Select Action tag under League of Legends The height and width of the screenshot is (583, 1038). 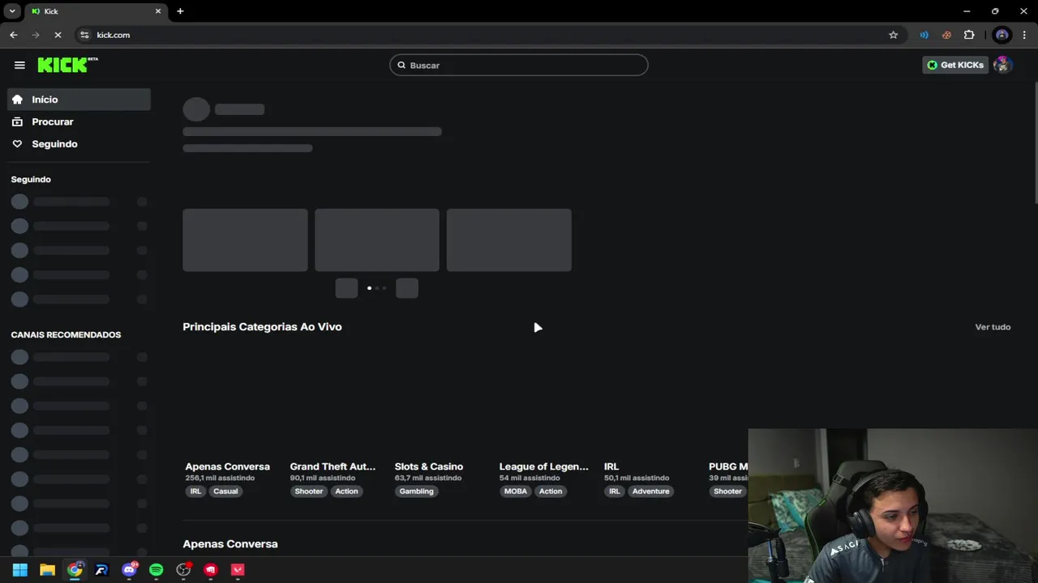tap(551, 492)
